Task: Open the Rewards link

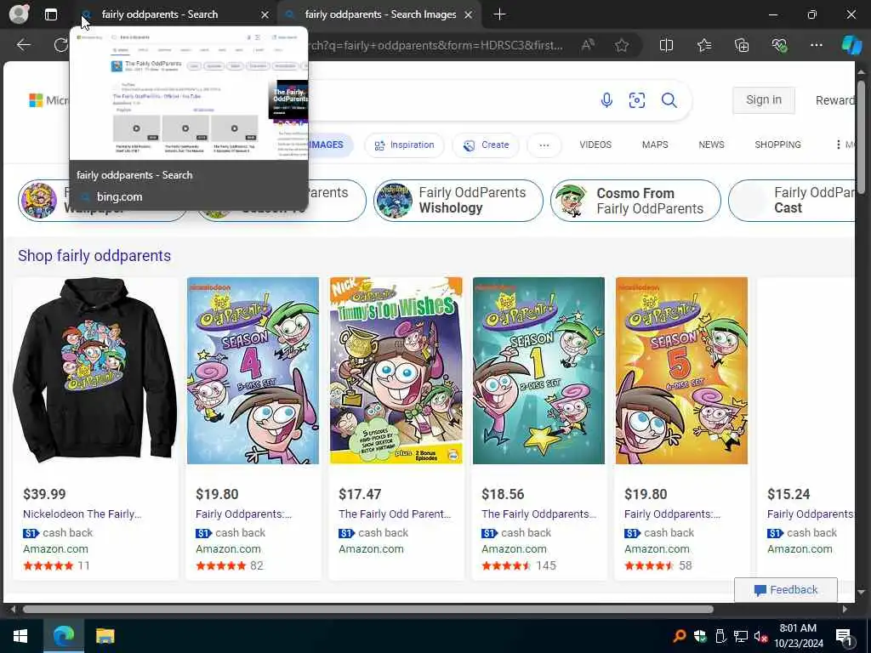Action: (835, 100)
